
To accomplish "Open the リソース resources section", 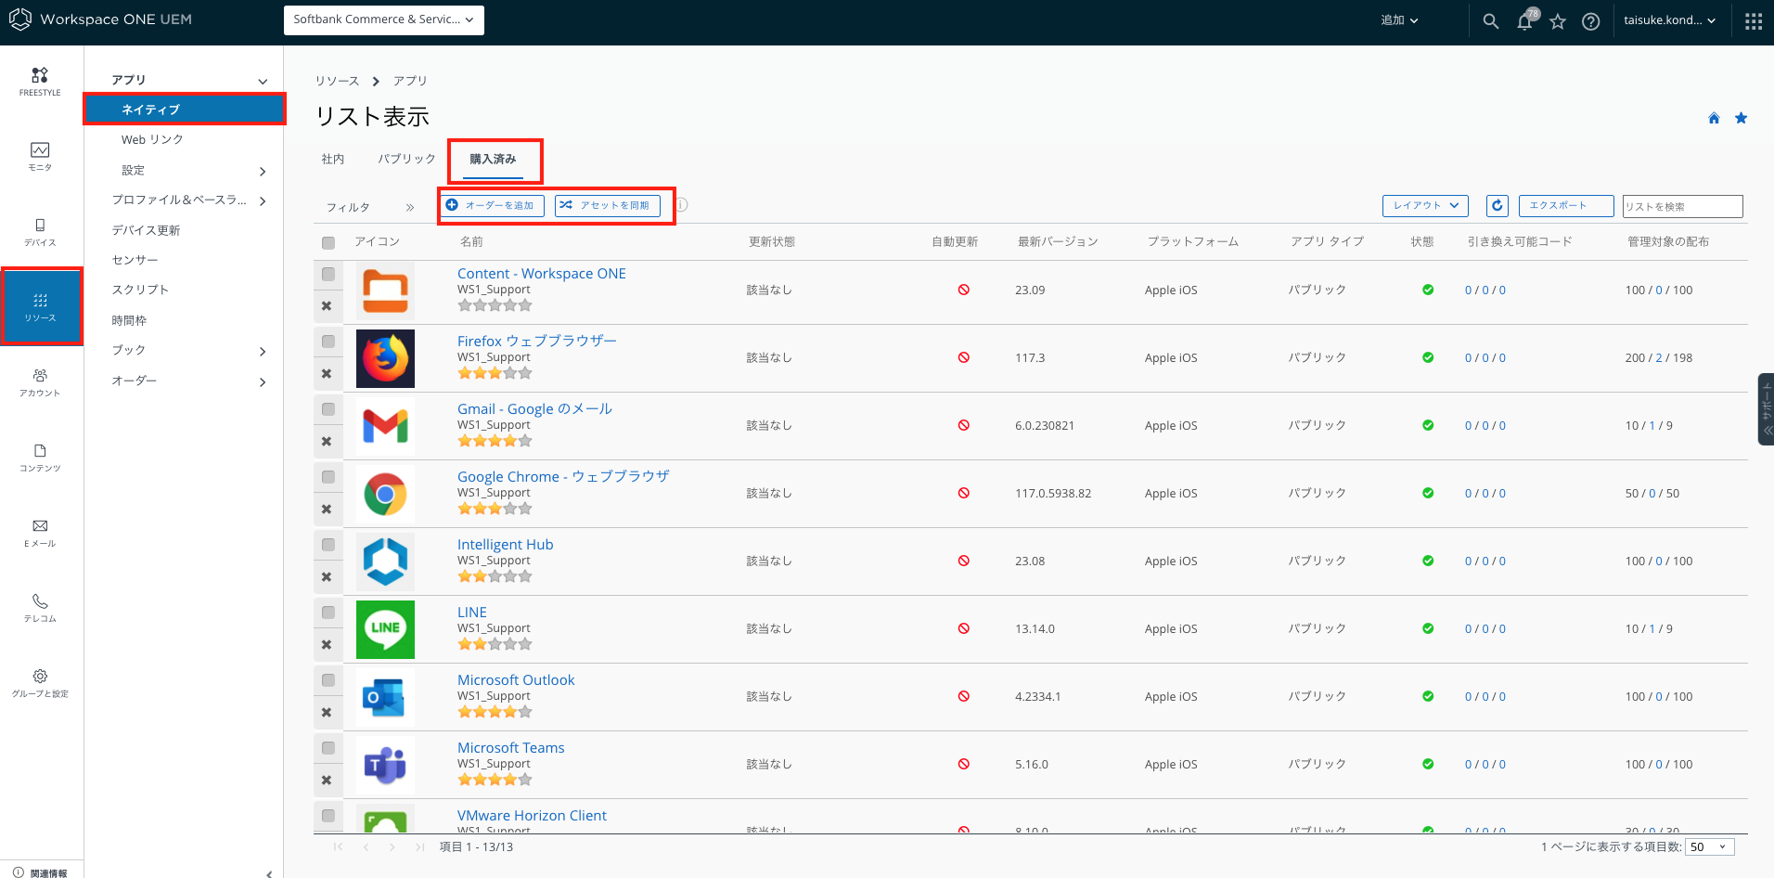I will pos(40,307).
